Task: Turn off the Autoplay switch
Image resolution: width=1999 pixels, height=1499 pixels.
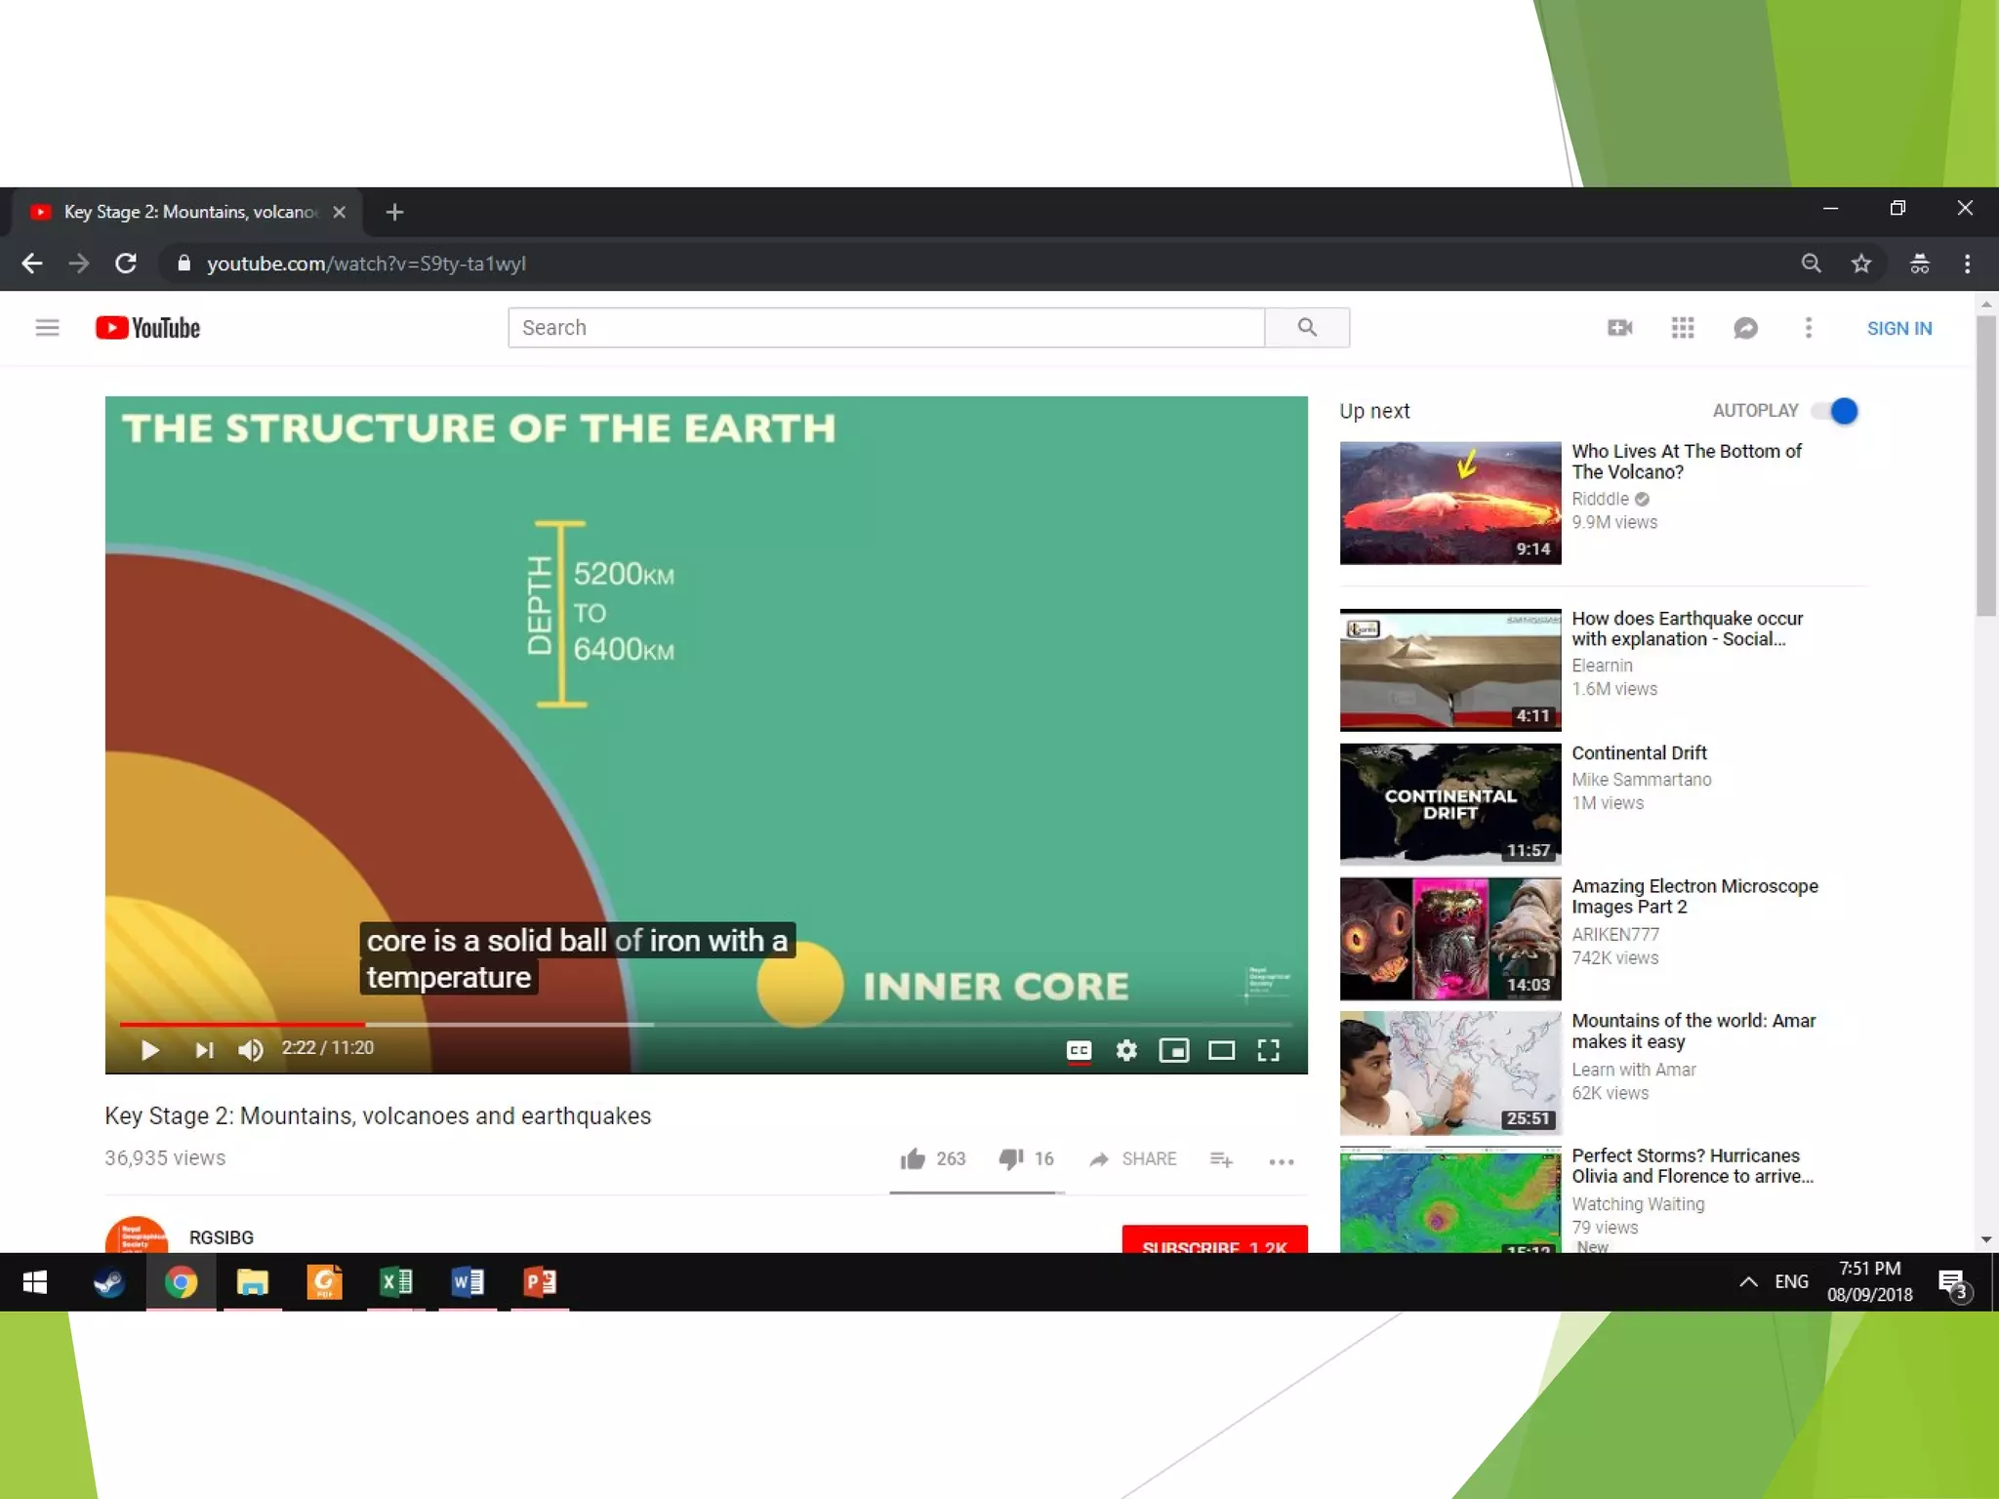Action: pyautogui.click(x=1835, y=411)
